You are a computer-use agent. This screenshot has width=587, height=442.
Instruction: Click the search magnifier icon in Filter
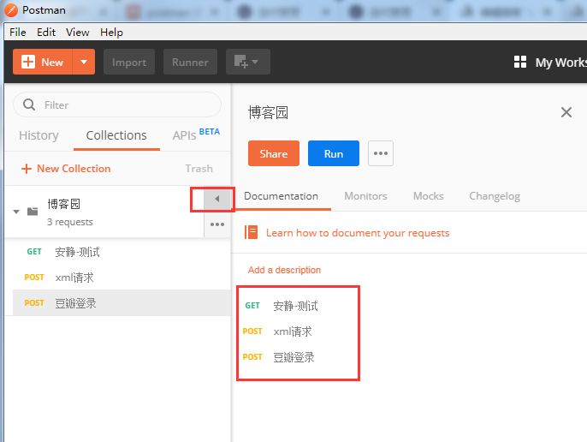(x=29, y=105)
